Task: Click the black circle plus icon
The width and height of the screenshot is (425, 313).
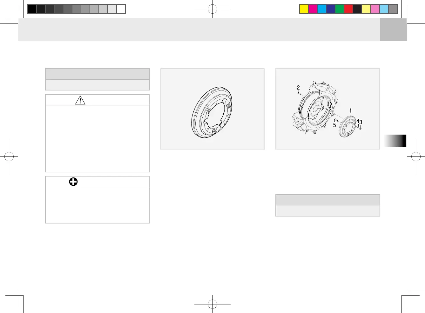Action: [73, 182]
